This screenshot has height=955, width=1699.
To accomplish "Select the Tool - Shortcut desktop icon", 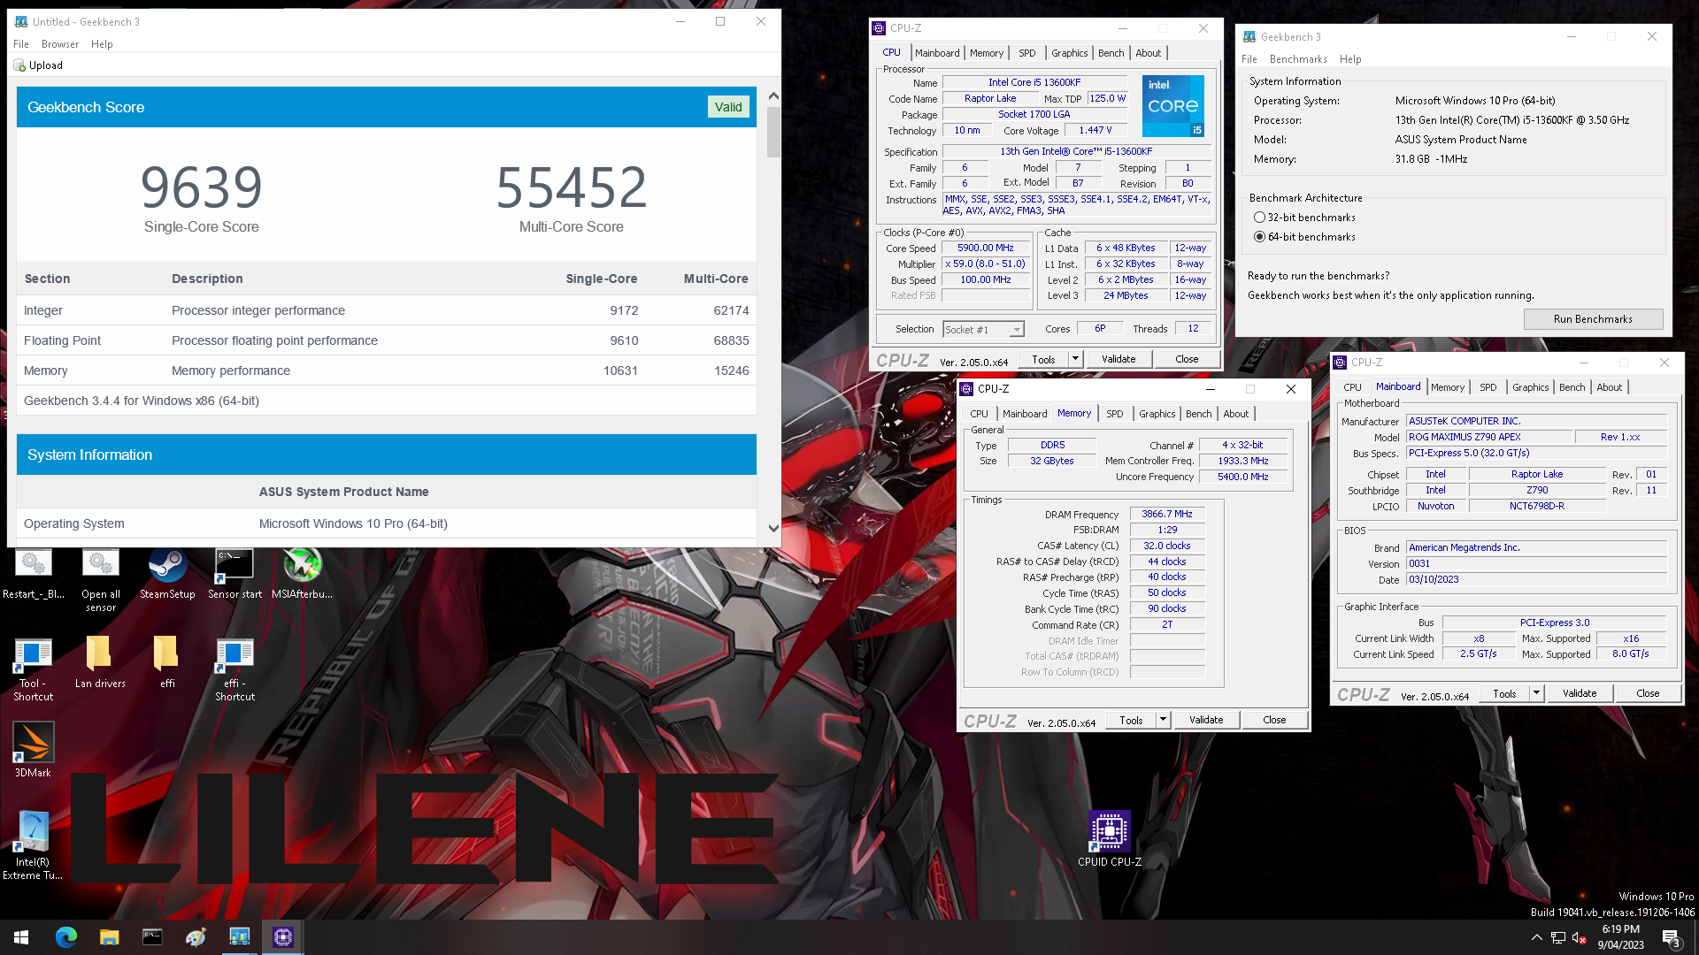I will (33, 669).
